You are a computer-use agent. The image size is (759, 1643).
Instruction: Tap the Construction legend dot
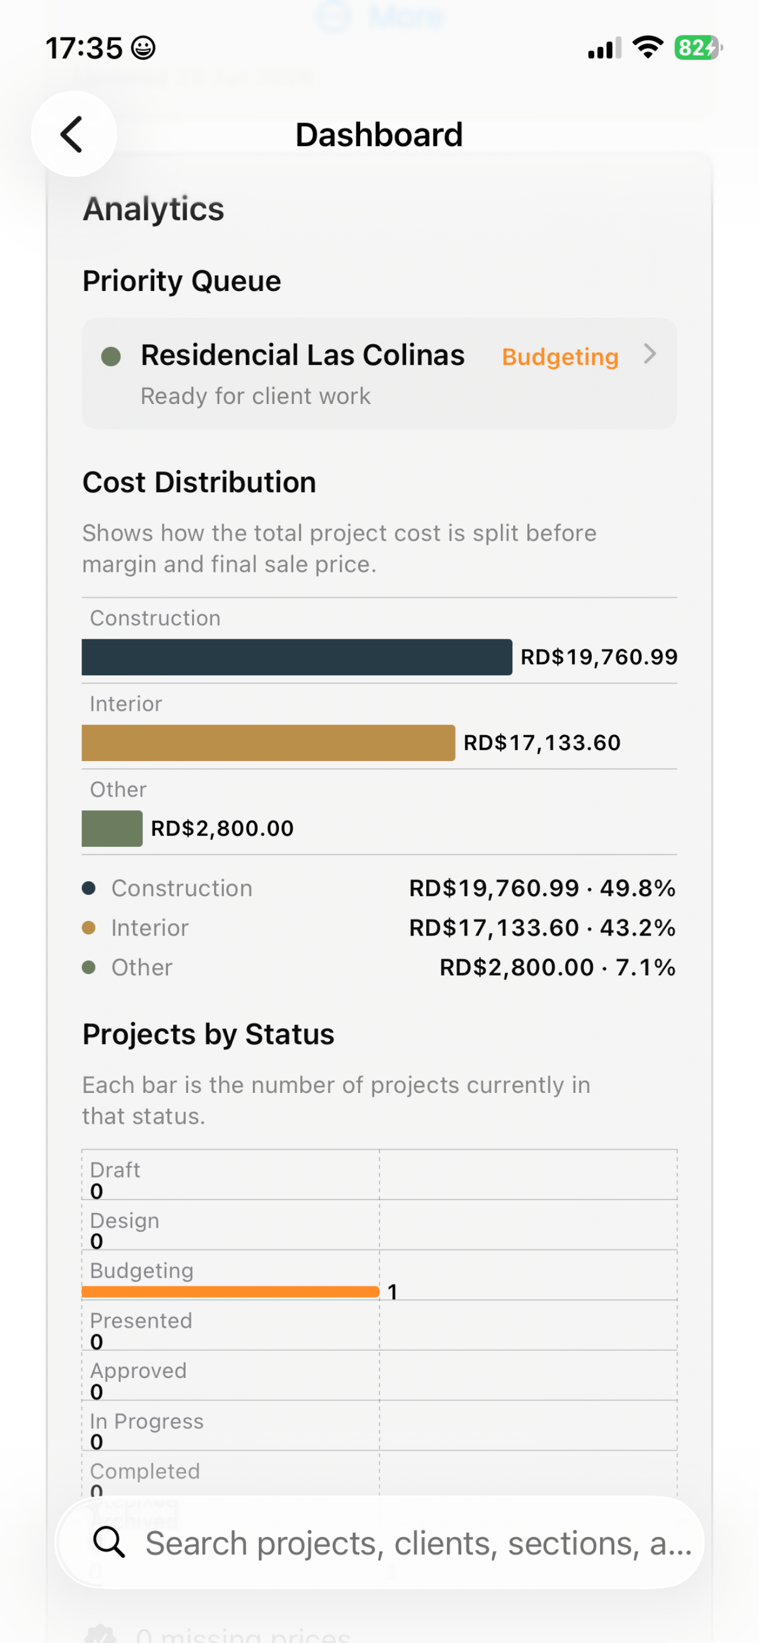coord(89,888)
